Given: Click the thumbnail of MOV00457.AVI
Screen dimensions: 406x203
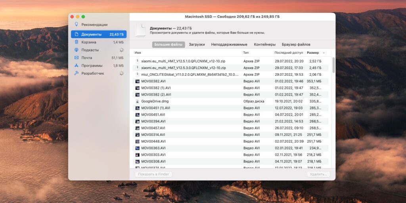Looking at the screenshot, I should click(x=138, y=128).
